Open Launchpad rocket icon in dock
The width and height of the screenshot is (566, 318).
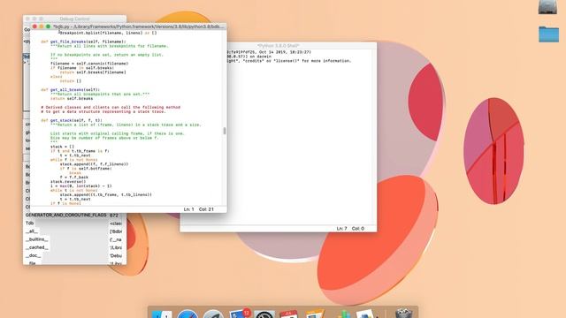pyautogui.click(x=213, y=314)
